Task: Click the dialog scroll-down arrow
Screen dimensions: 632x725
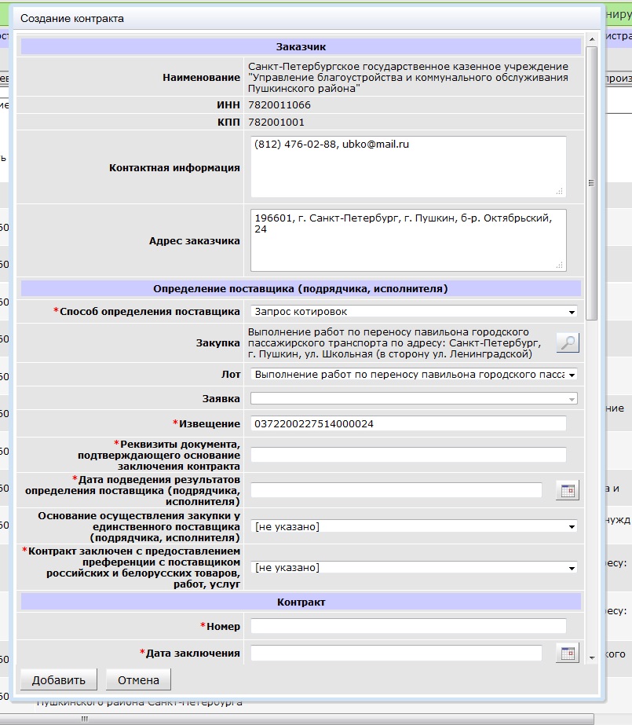Action: [x=592, y=657]
